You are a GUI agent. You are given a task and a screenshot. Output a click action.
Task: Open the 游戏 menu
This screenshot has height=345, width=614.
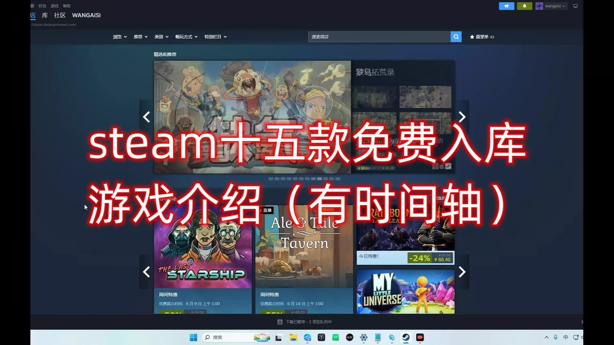[x=54, y=6]
